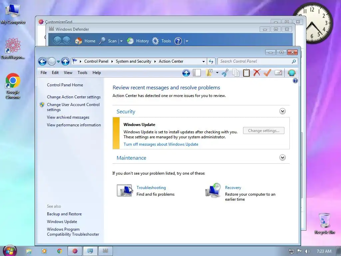Click the blue help question mark icon
Viewport: 341px width, 256px height.
295,81
